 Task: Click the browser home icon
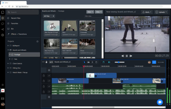click(x=13, y=7)
